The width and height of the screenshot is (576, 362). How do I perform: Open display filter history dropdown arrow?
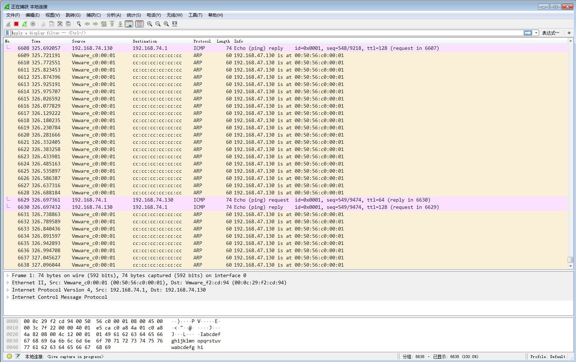(x=537, y=33)
